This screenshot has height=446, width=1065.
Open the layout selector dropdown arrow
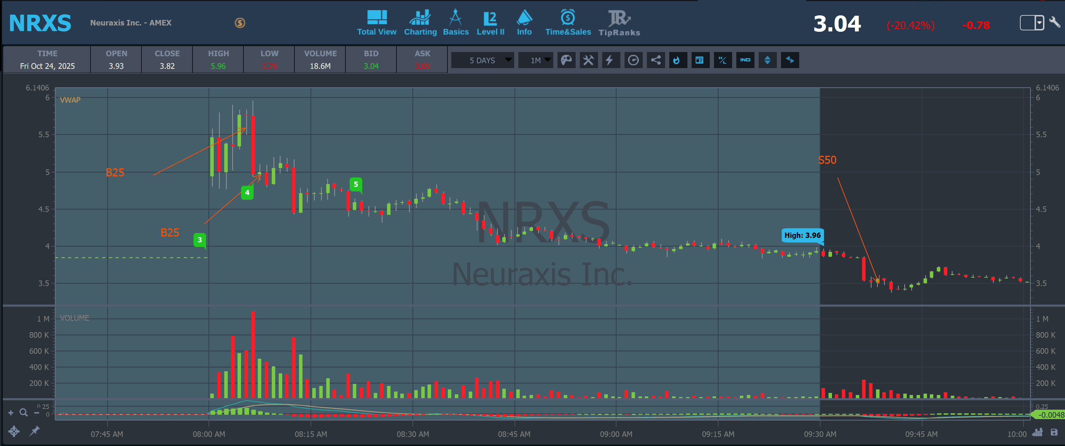click(1040, 23)
